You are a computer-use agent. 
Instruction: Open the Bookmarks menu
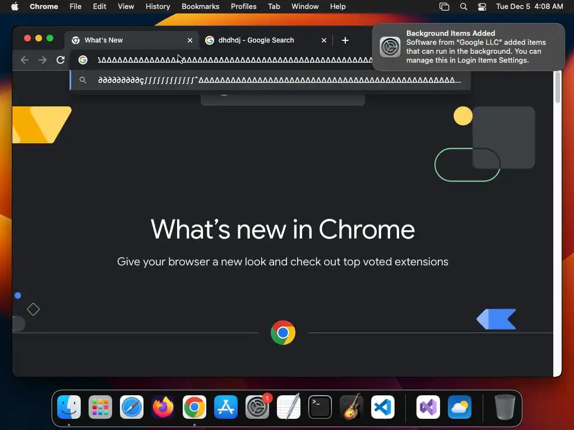point(200,7)
